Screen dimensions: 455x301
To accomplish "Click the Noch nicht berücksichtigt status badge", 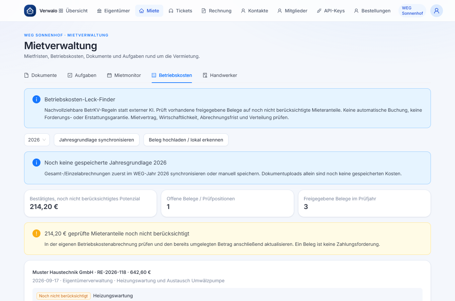I will click(x=64, y=296).
